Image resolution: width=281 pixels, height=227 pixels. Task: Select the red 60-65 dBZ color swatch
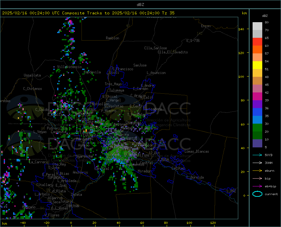tap(257, 42)
